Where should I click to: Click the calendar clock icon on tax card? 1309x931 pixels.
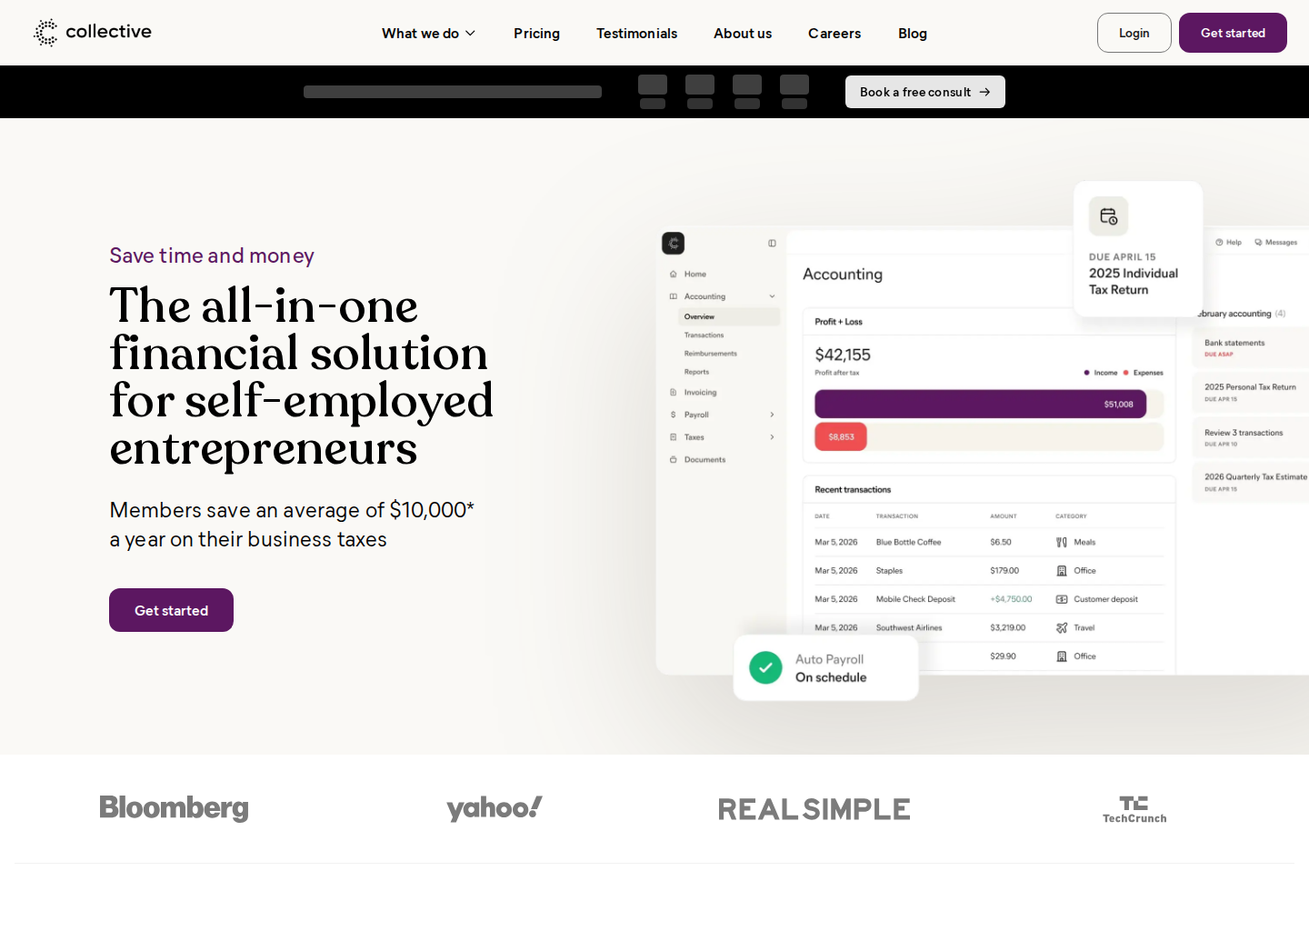(1108, 216)
